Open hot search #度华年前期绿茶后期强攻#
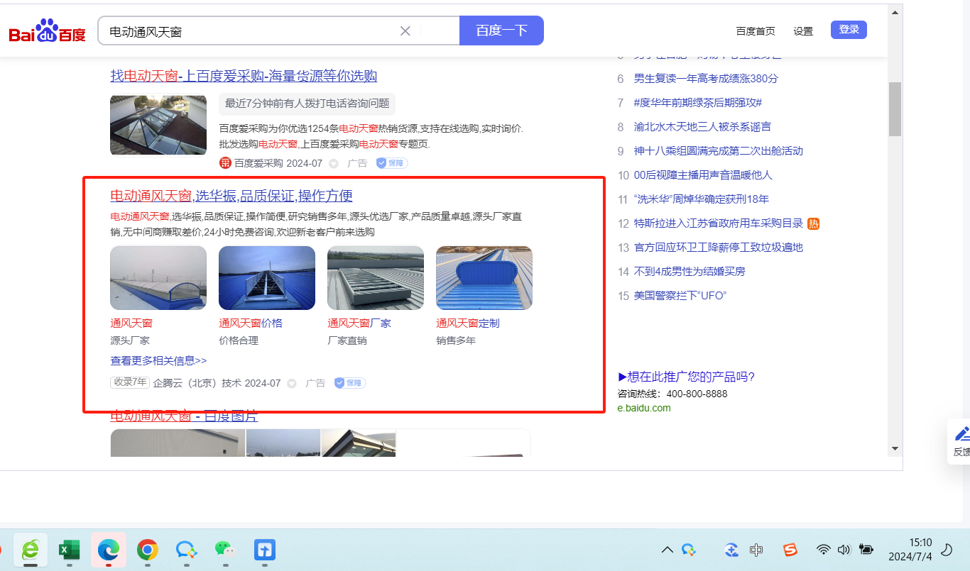This screenshot has width=970, height=571. pyautogui.click(x=698, y=103)
